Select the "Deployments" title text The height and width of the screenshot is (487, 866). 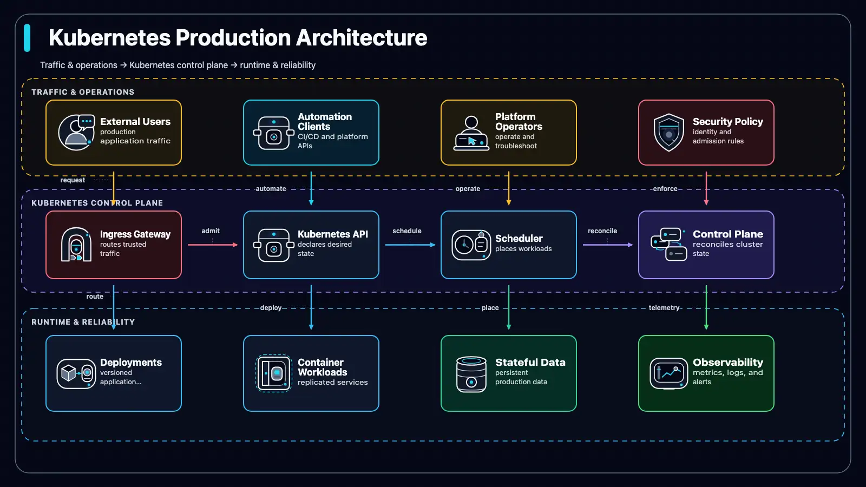[x=131, y=363]
